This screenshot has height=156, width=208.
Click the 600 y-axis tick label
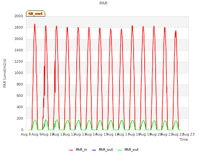tap(20, 96)
